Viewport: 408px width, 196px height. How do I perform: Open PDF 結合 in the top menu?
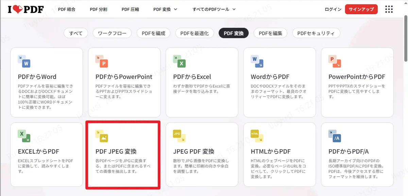[67, 9]
